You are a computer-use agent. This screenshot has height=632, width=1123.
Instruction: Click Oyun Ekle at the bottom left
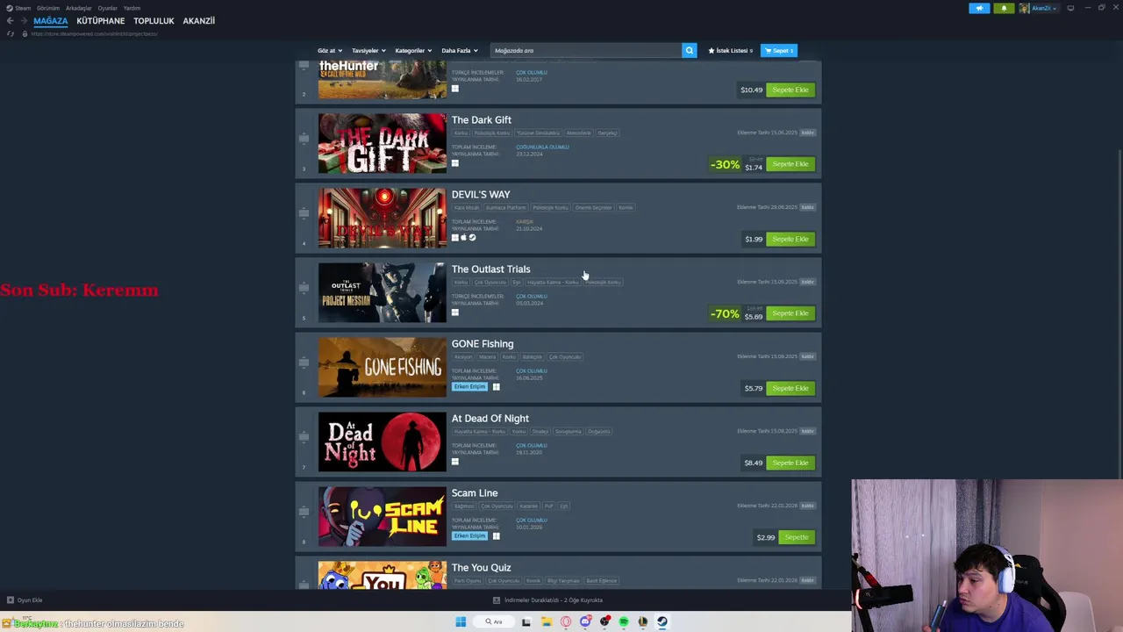tap(25, 600)
